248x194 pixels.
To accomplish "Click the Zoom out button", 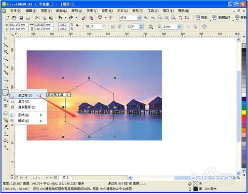I will tap(153, 18).
